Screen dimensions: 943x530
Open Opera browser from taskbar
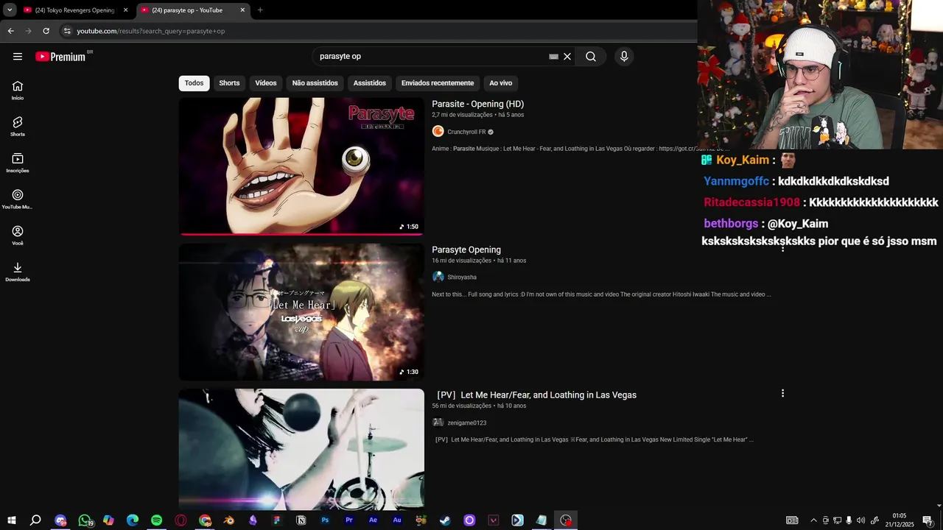coord(180,520)
